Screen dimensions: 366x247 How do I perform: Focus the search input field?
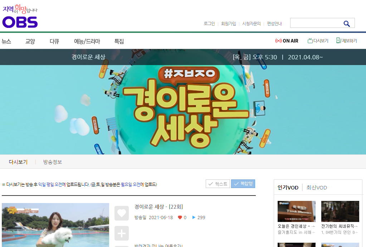click(x=316, y=23)
